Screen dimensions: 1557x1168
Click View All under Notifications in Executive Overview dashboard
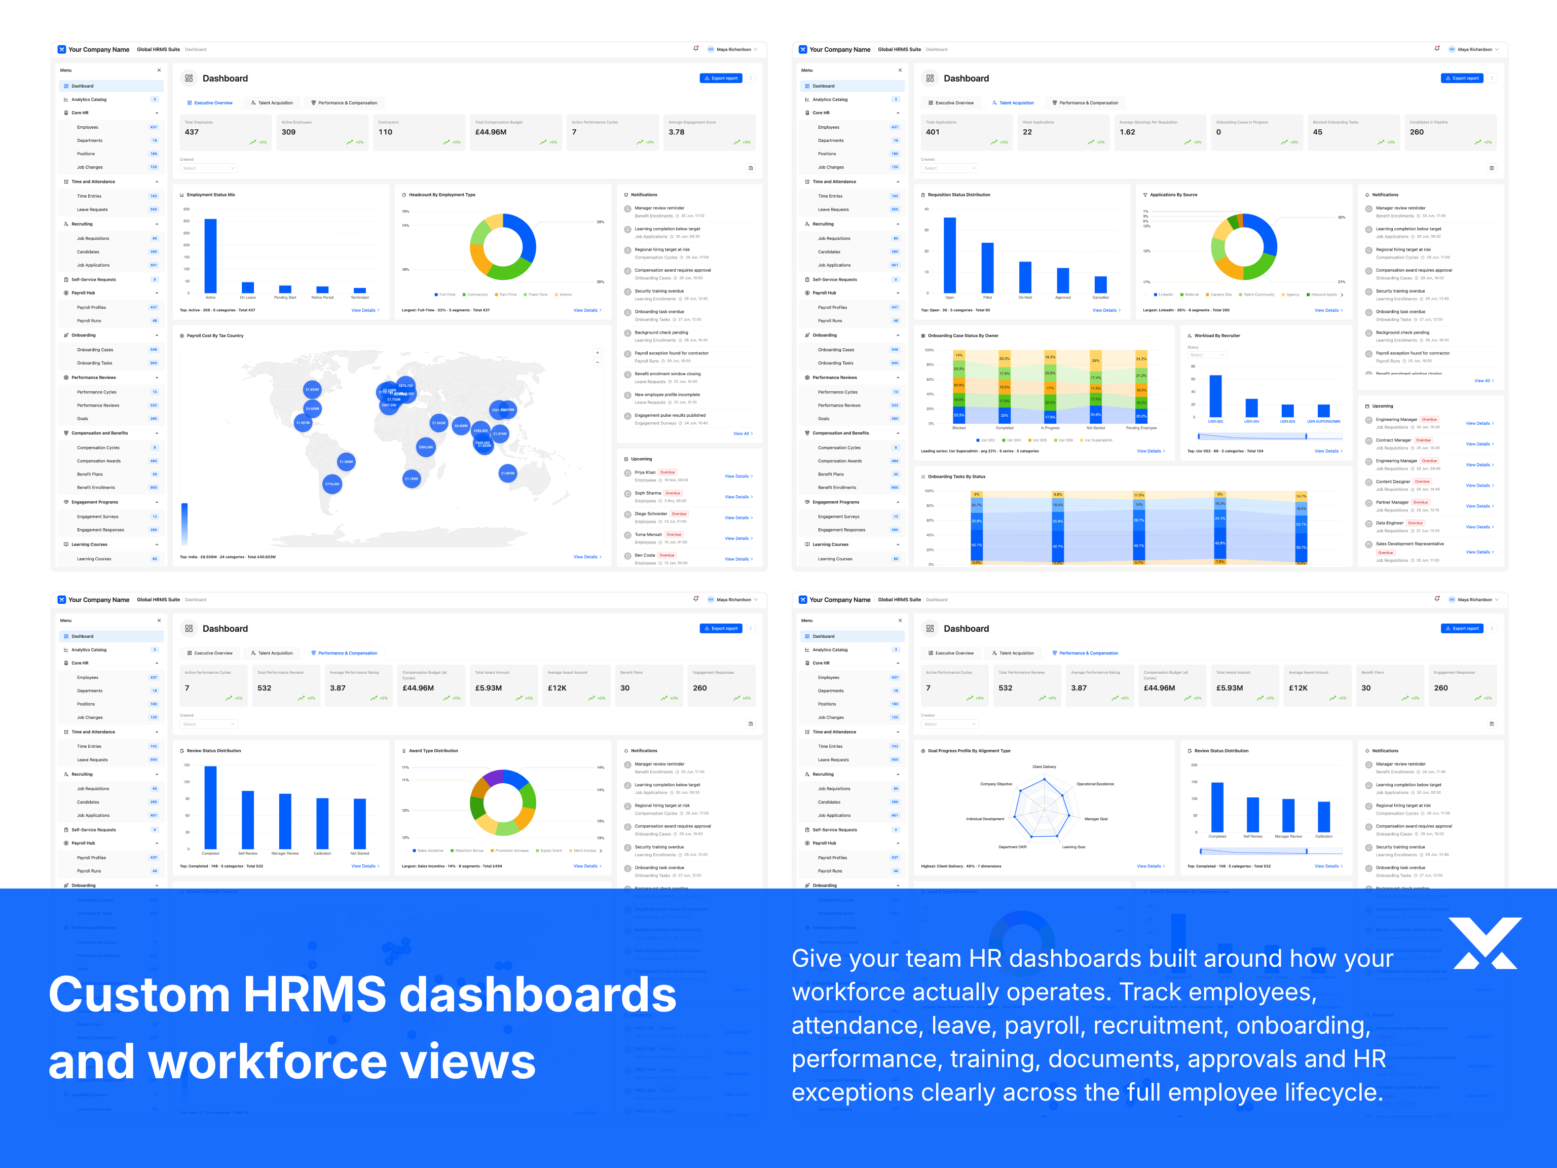743,433
